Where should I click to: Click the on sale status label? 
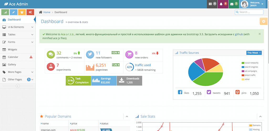point(106,130)
